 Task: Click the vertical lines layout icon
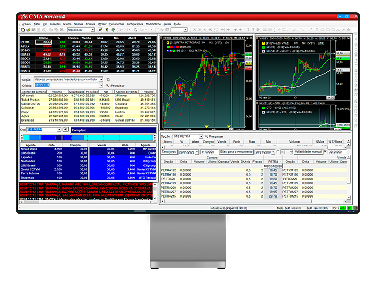click(270, 30)
